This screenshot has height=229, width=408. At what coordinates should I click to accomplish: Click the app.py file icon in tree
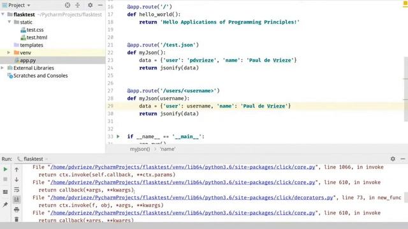coord(17,60)
